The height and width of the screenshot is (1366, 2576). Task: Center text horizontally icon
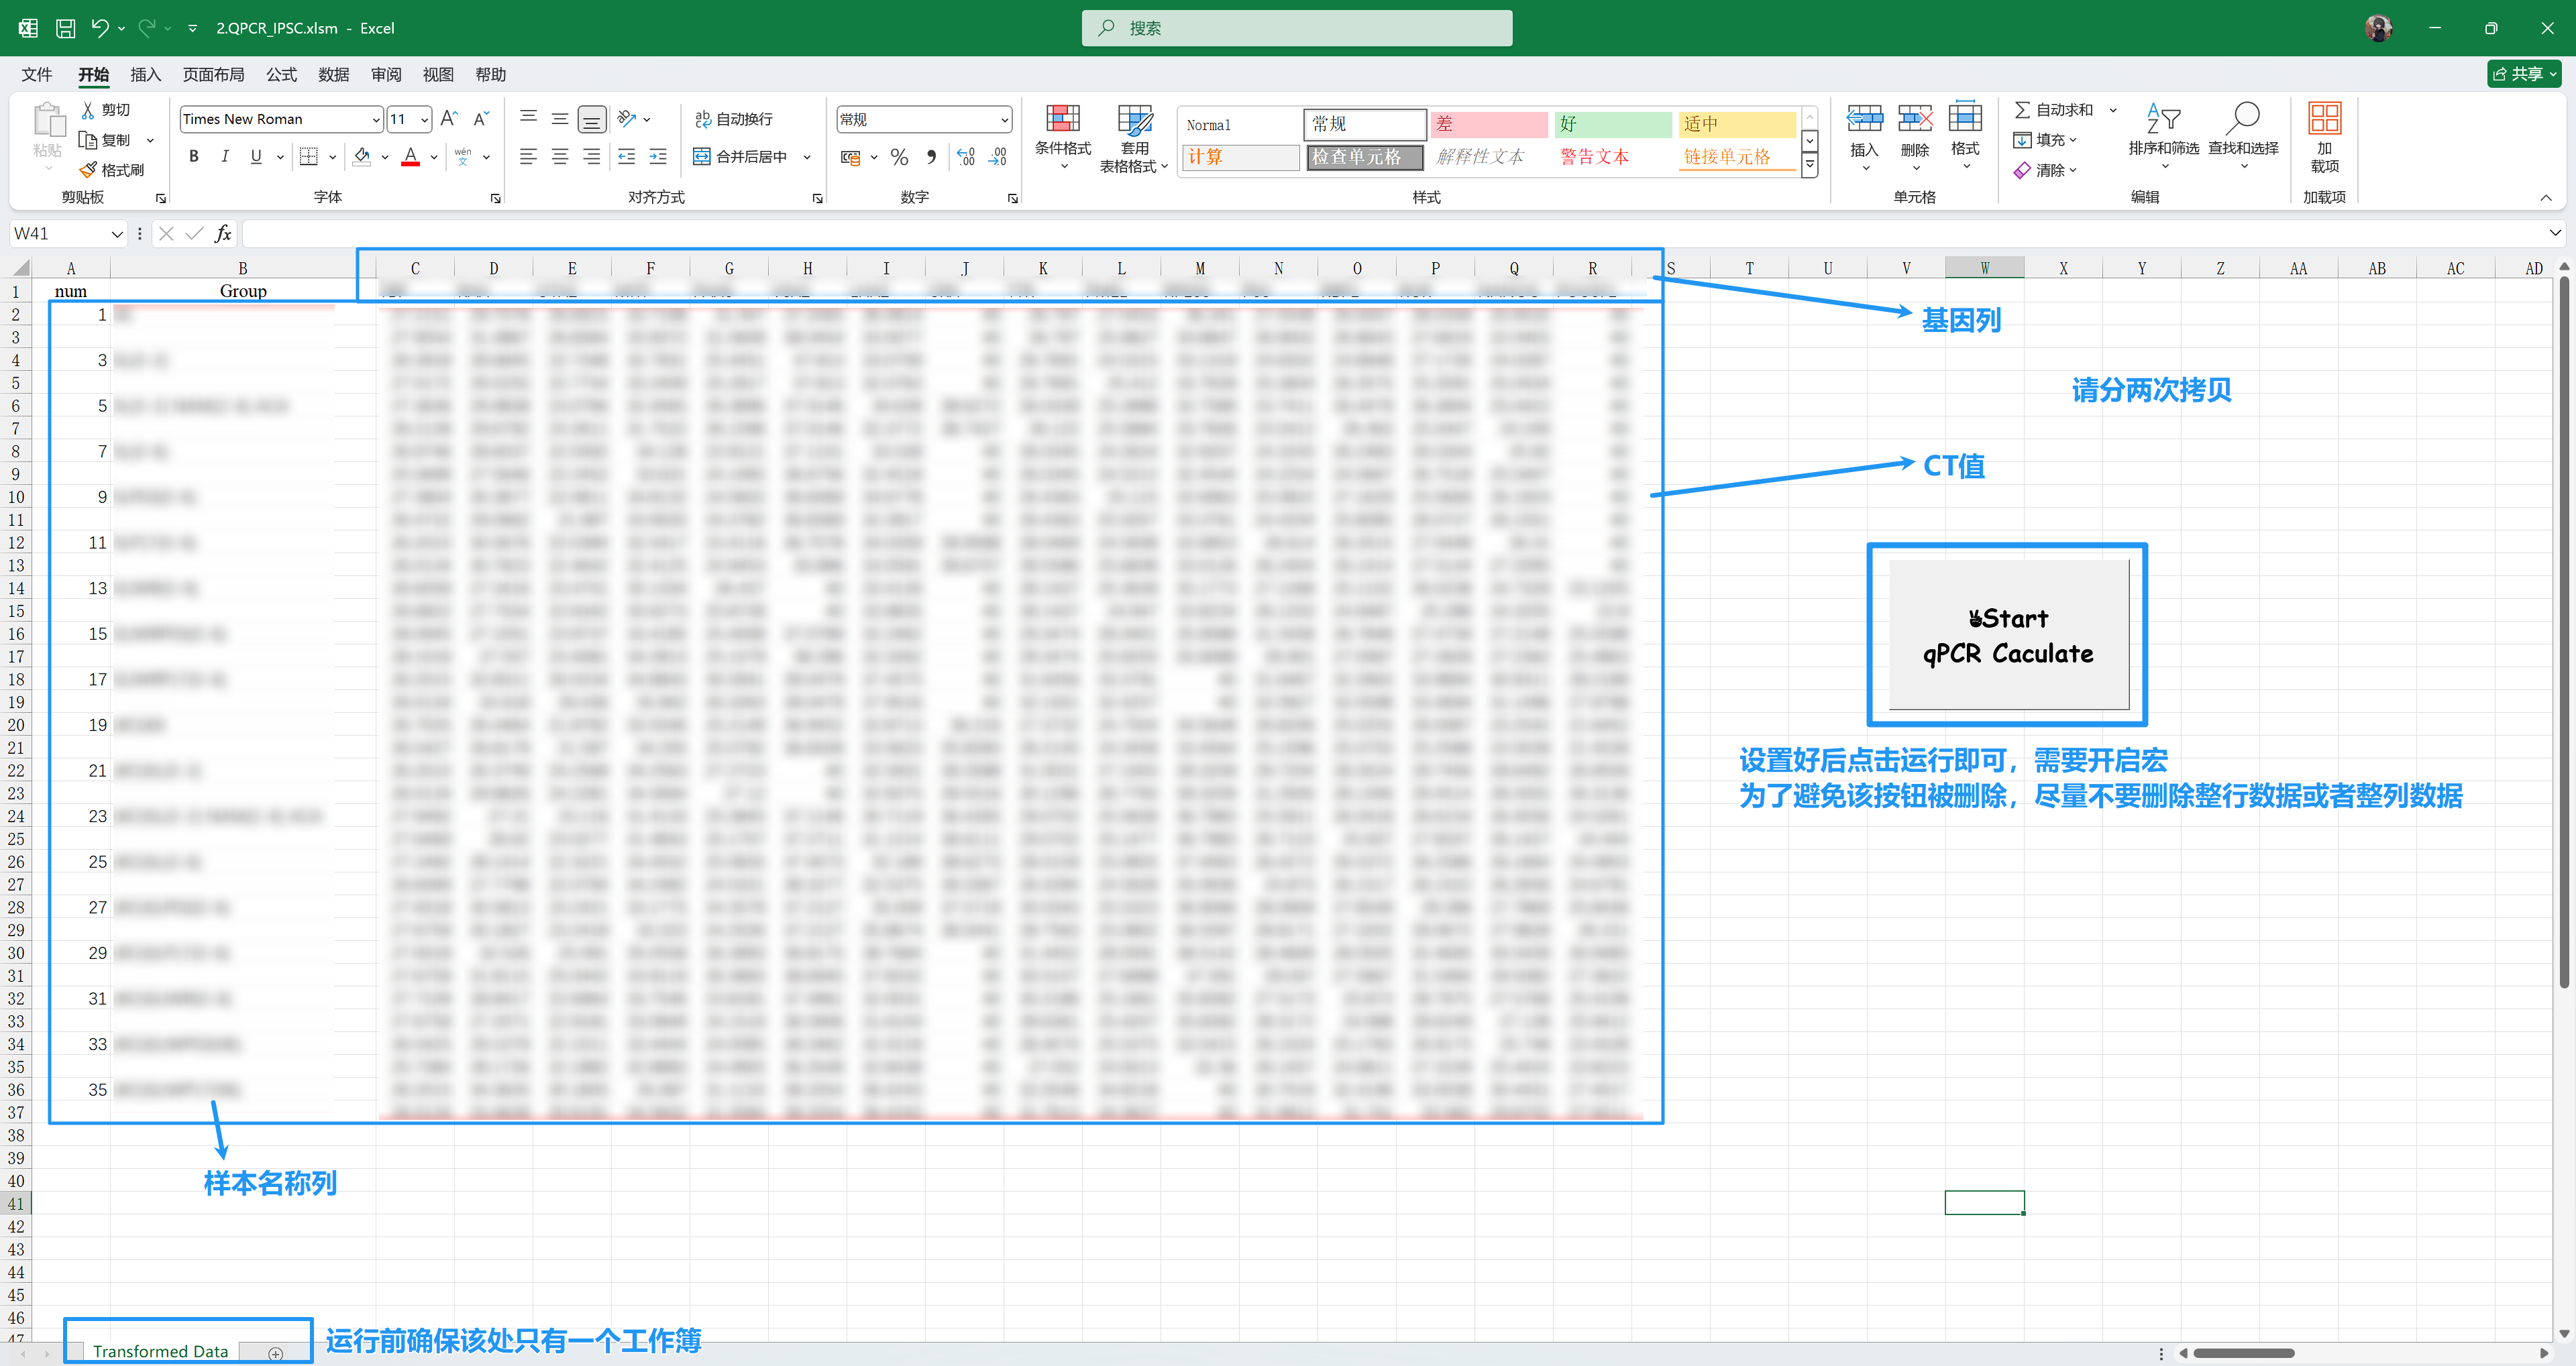[560, 156]
